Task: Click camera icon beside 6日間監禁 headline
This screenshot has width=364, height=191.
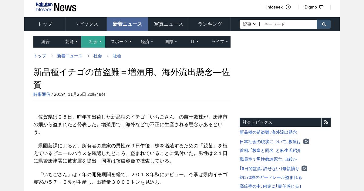Action: (305, 168)
